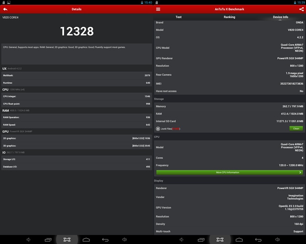Tap the total score 12328
Viewport: 306px width, 244px height.
[77, 31]
